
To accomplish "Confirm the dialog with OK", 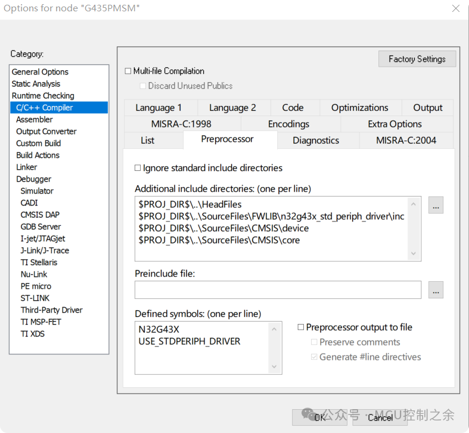I will tap(319, 418).
